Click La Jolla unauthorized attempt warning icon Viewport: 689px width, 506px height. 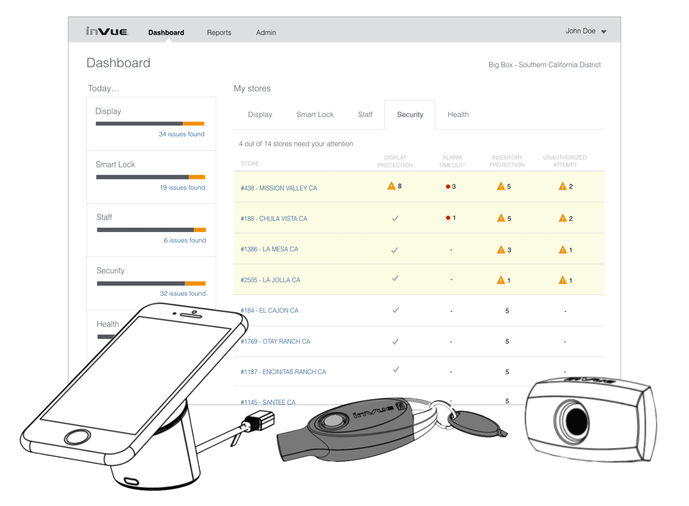pos(562,280)
